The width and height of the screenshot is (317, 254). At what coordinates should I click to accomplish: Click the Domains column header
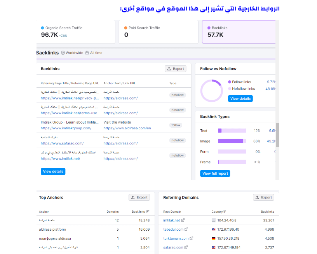coord(113,212)
